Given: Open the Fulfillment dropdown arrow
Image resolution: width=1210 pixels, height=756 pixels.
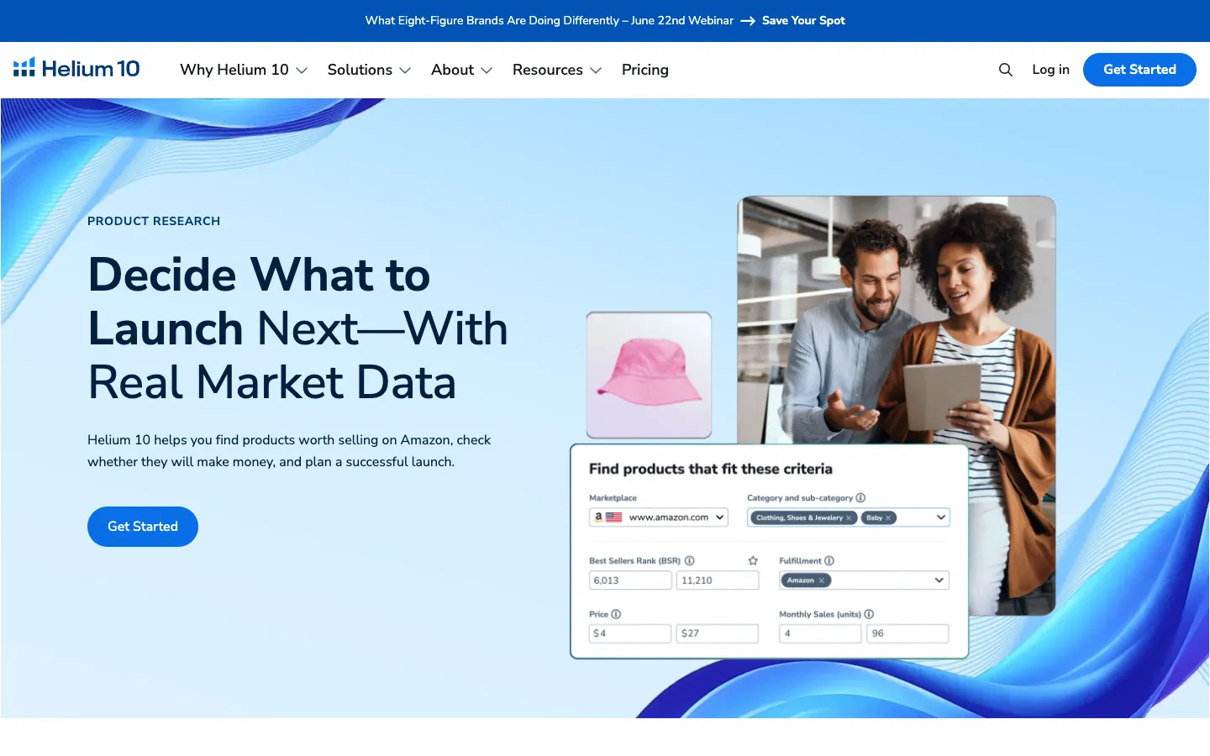Looking at the screenshot, I should click(x=939, y=580).
